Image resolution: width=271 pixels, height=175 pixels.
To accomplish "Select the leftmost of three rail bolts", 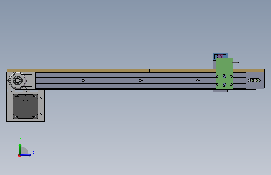I will (x=83, y=80).
